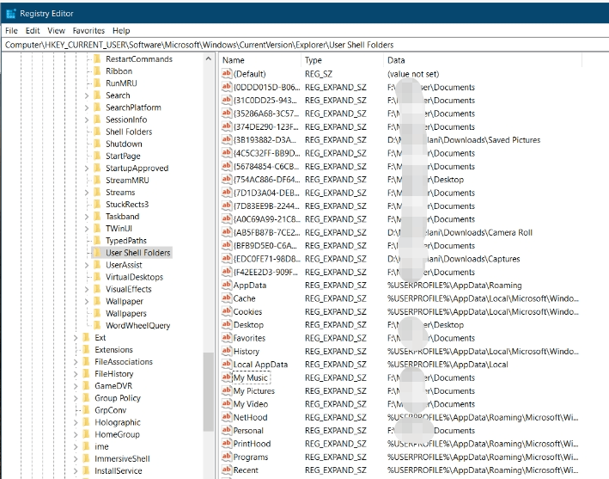Expand the Taskband key

coord(87,217)
